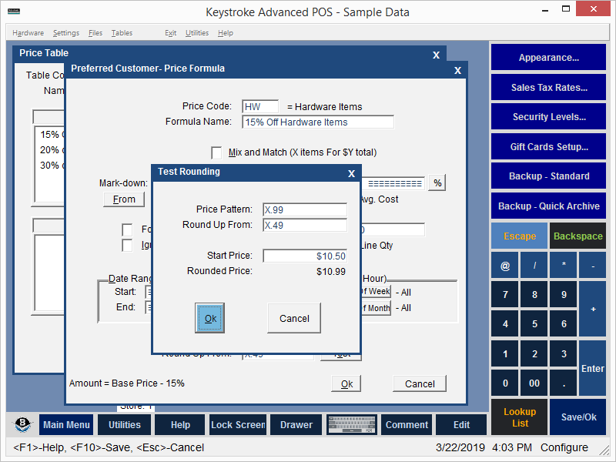Click the on-screen keyboard icon
616x462 pixels.
352,425
